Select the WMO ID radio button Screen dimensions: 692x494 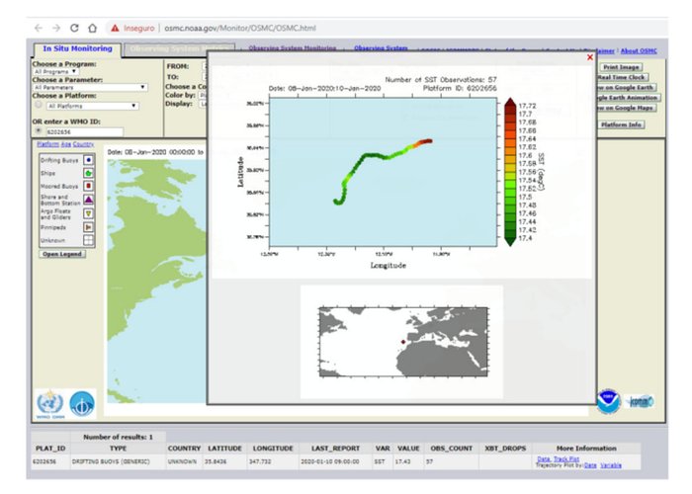(39, 130)
